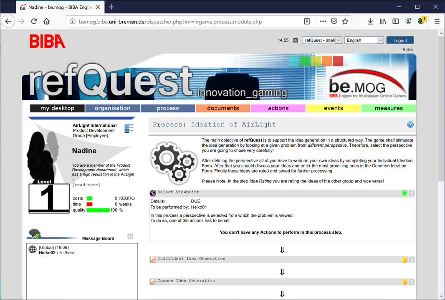445x300 pixels.
Task: Click the green costs indicator
Action: [89, 198]
